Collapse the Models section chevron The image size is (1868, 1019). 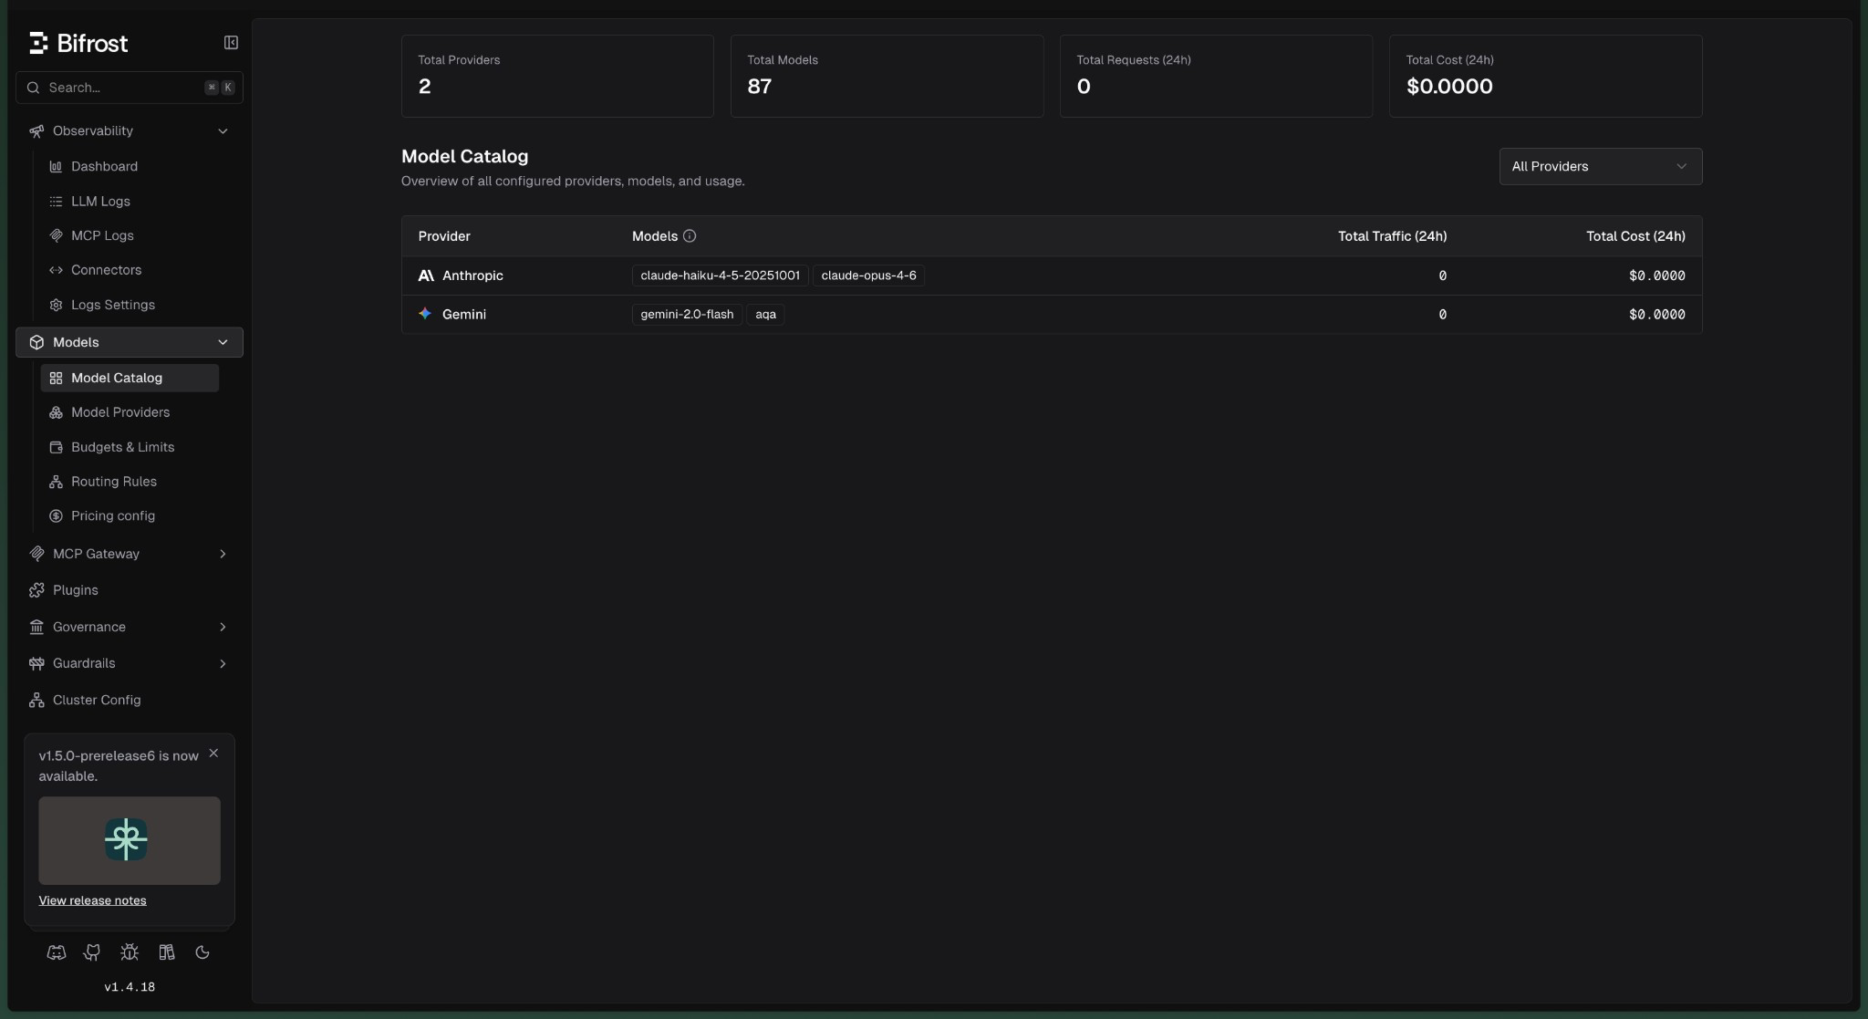[223, 342]
